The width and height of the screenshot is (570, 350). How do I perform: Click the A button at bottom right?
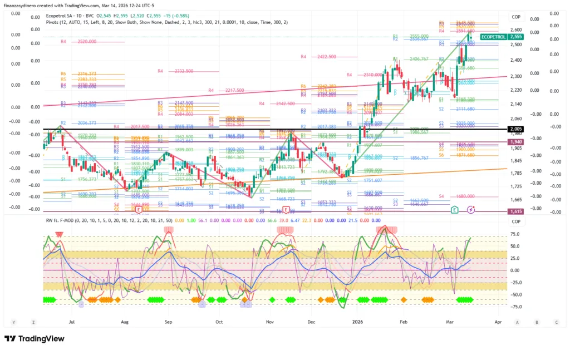click(x=517, y=322)
